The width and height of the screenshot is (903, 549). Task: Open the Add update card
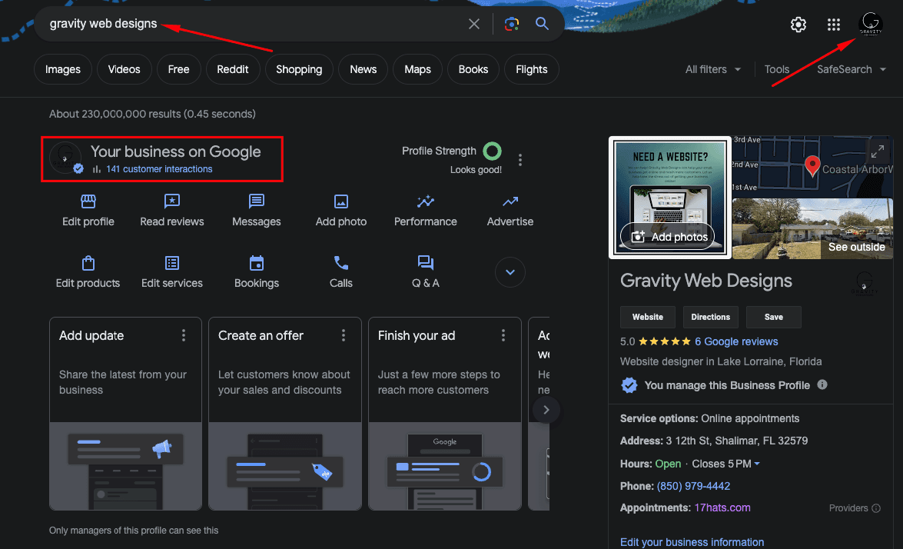point(125,414)
